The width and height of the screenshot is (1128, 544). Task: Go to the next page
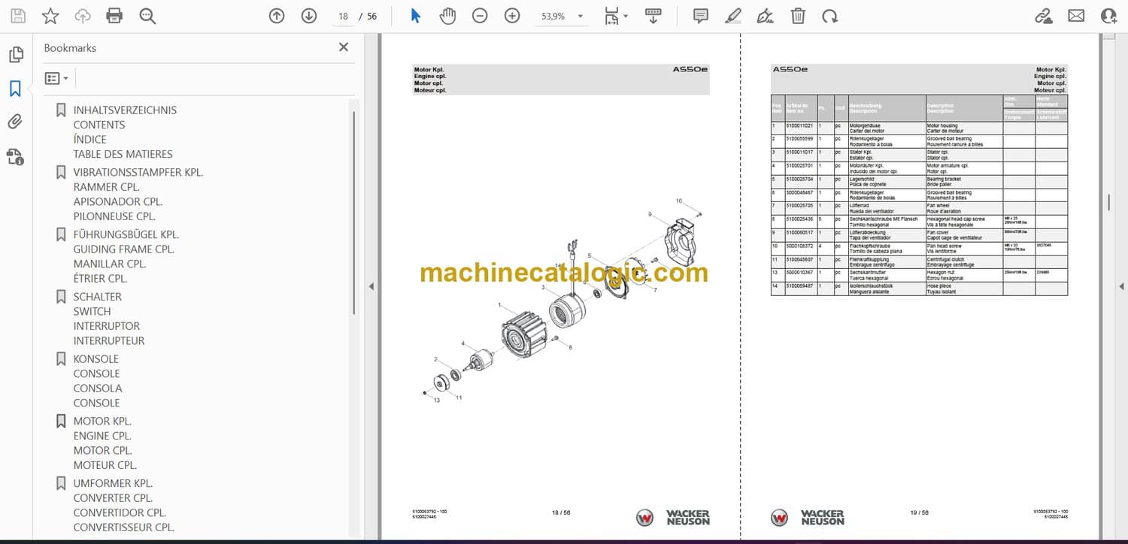tap(309, 16)
